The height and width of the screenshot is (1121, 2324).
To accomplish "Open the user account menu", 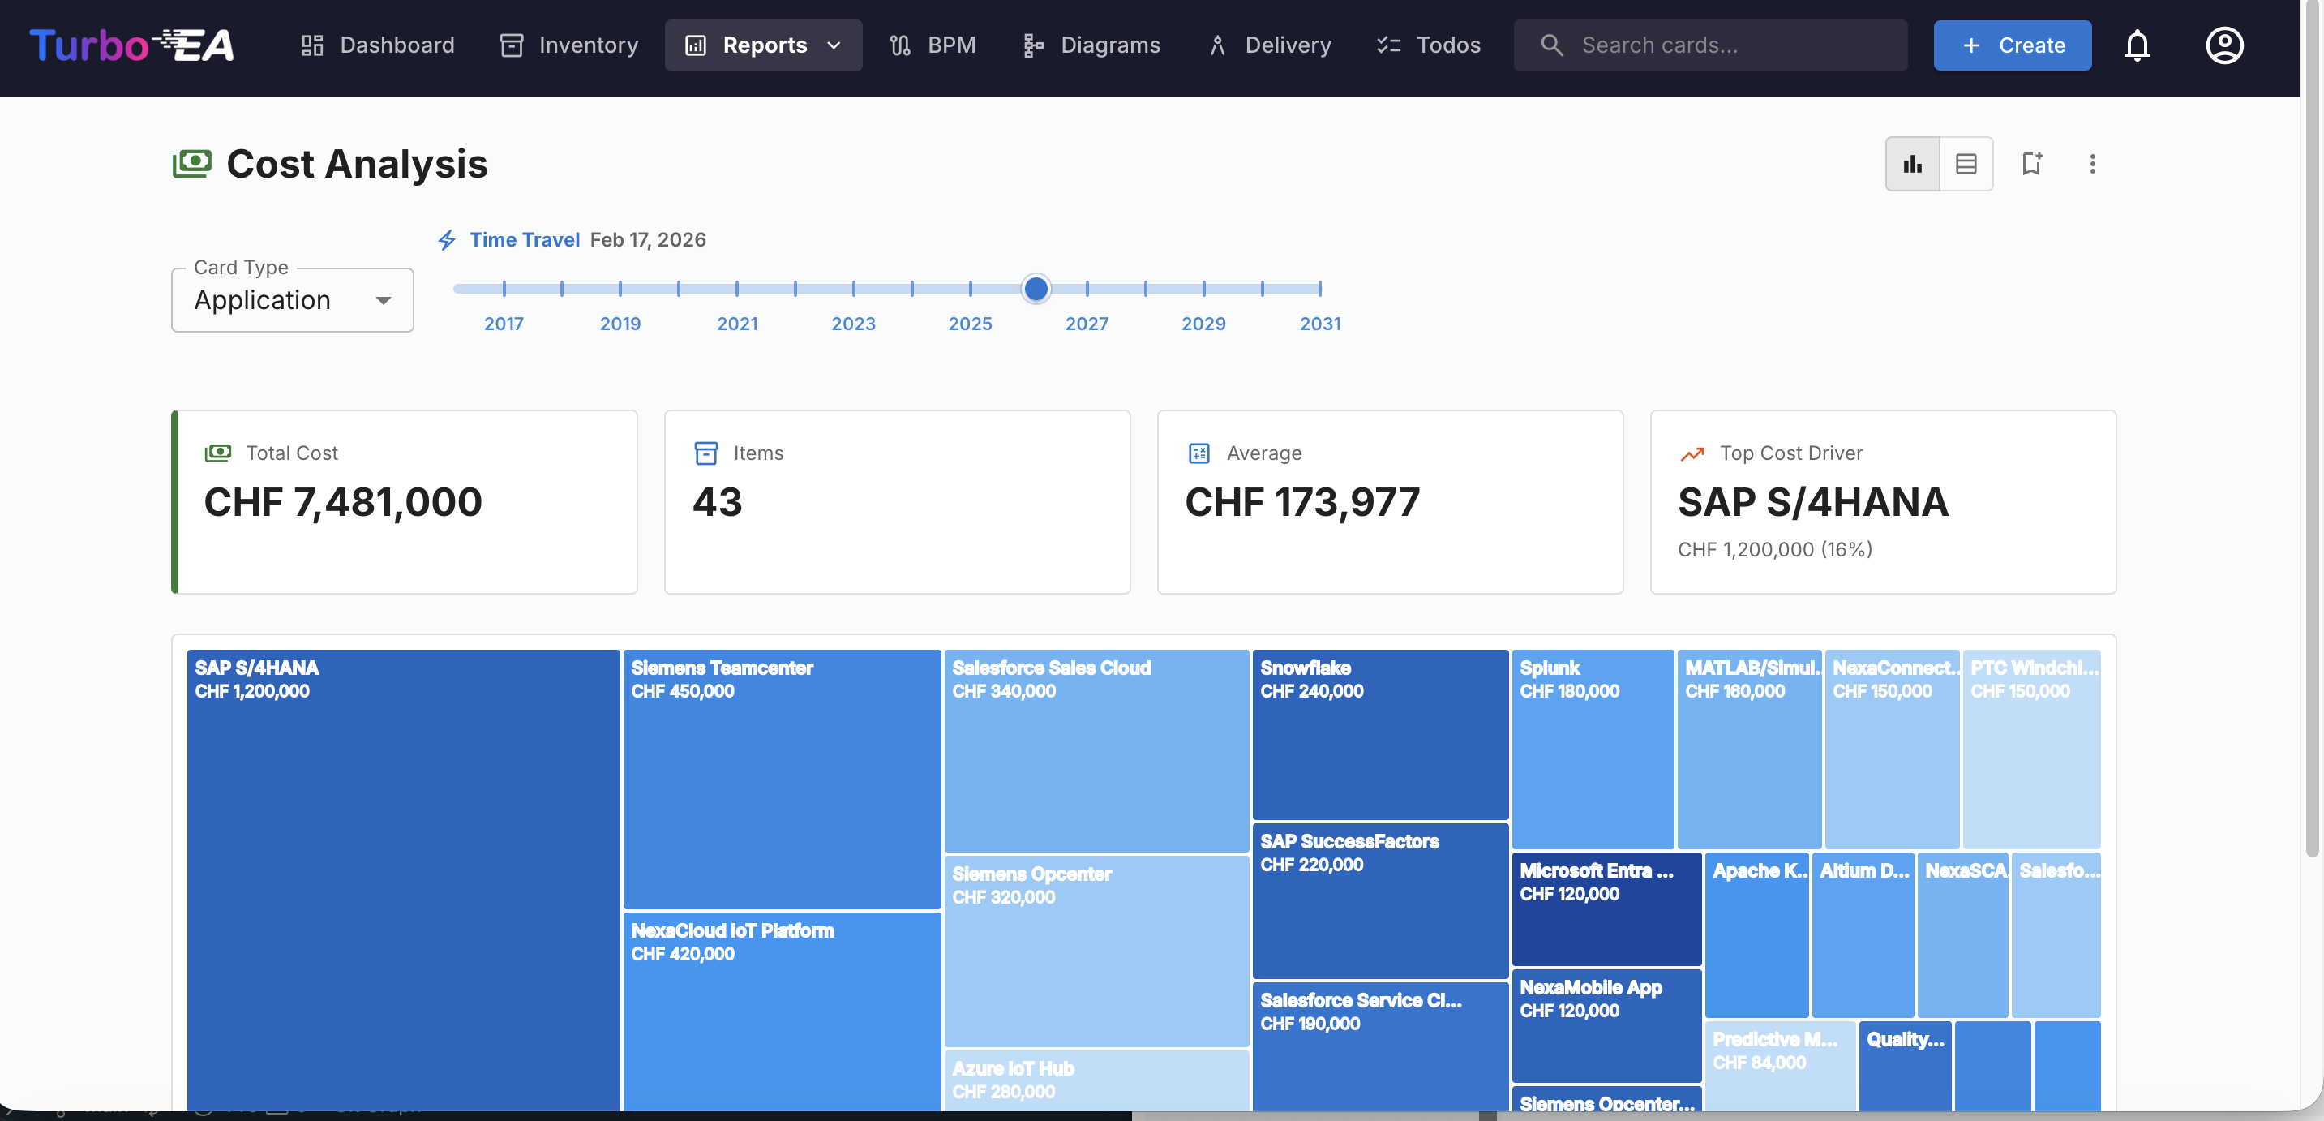I will coord(2224,45).
